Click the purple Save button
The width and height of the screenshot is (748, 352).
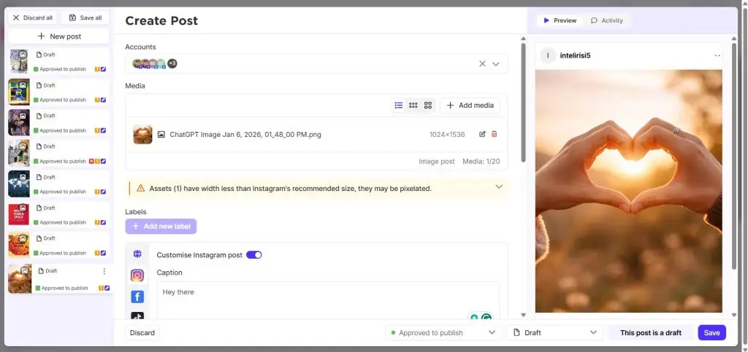click(x=711, y=332)
